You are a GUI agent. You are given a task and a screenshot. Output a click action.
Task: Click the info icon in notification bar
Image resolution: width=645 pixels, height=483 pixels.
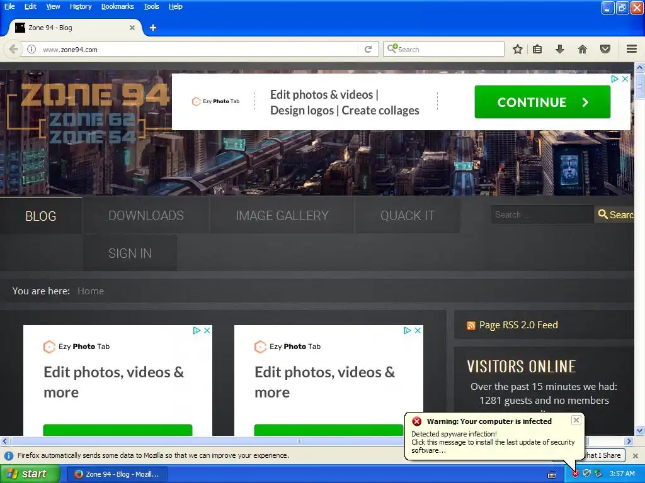click(8, 455)
